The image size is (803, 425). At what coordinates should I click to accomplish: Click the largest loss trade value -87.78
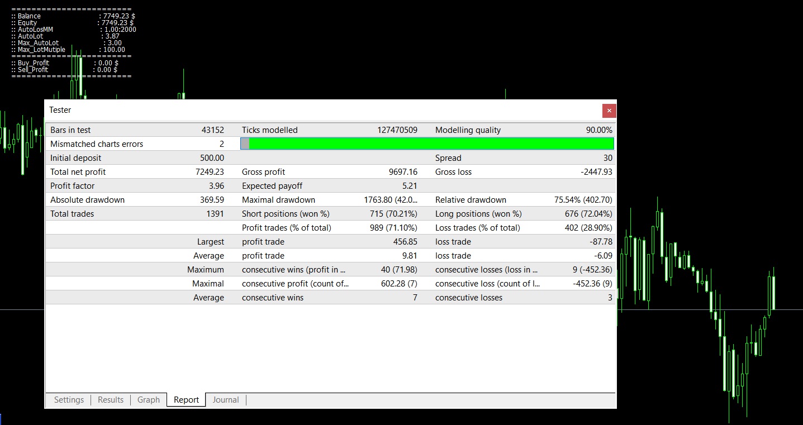point(601,242)
